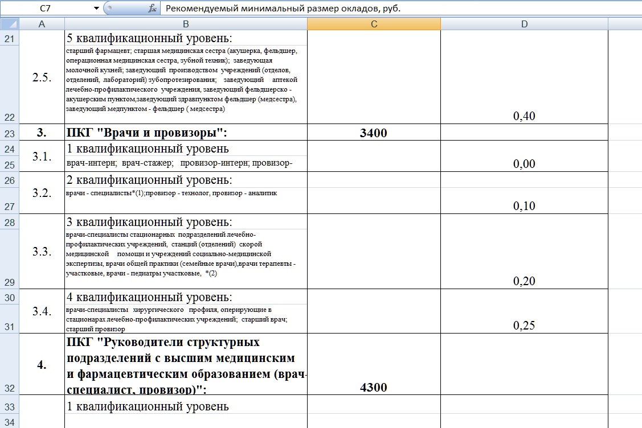Select column D header
This screenshot has height=428, width=642.
click(x=525, y=24)
